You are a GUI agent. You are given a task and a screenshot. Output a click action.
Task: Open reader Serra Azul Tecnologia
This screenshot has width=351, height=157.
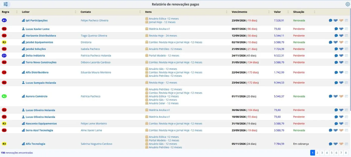point(39,130)
